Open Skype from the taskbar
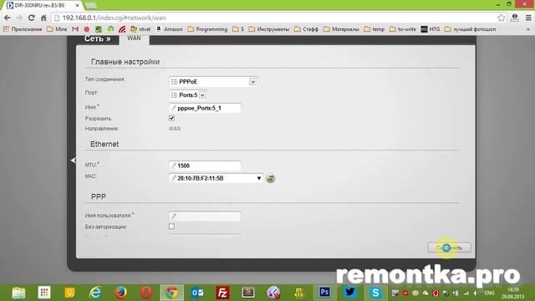This screenshot has width=535, height=301. [375, 293]
